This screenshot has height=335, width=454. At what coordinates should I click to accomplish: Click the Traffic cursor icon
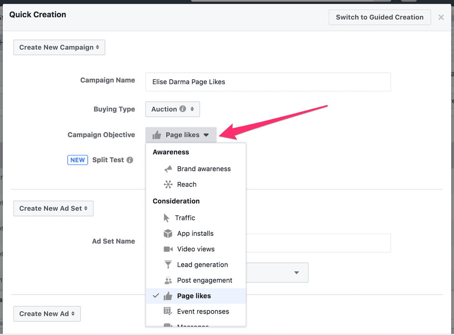pos(167,218)
